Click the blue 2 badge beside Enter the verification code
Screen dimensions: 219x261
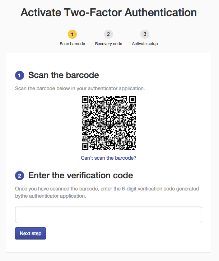click(19, 176)
